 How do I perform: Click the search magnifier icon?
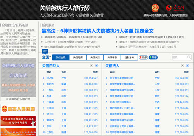(189, 57)
